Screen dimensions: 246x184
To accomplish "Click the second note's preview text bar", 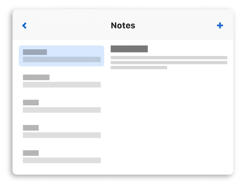I will click(x=61, y=85).
